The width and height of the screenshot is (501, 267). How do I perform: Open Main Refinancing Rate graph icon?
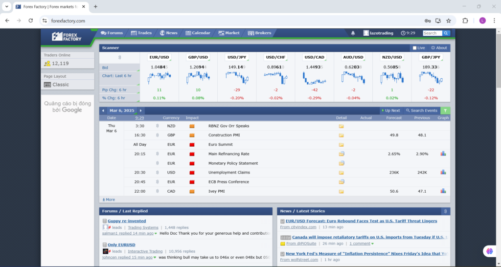443,154
